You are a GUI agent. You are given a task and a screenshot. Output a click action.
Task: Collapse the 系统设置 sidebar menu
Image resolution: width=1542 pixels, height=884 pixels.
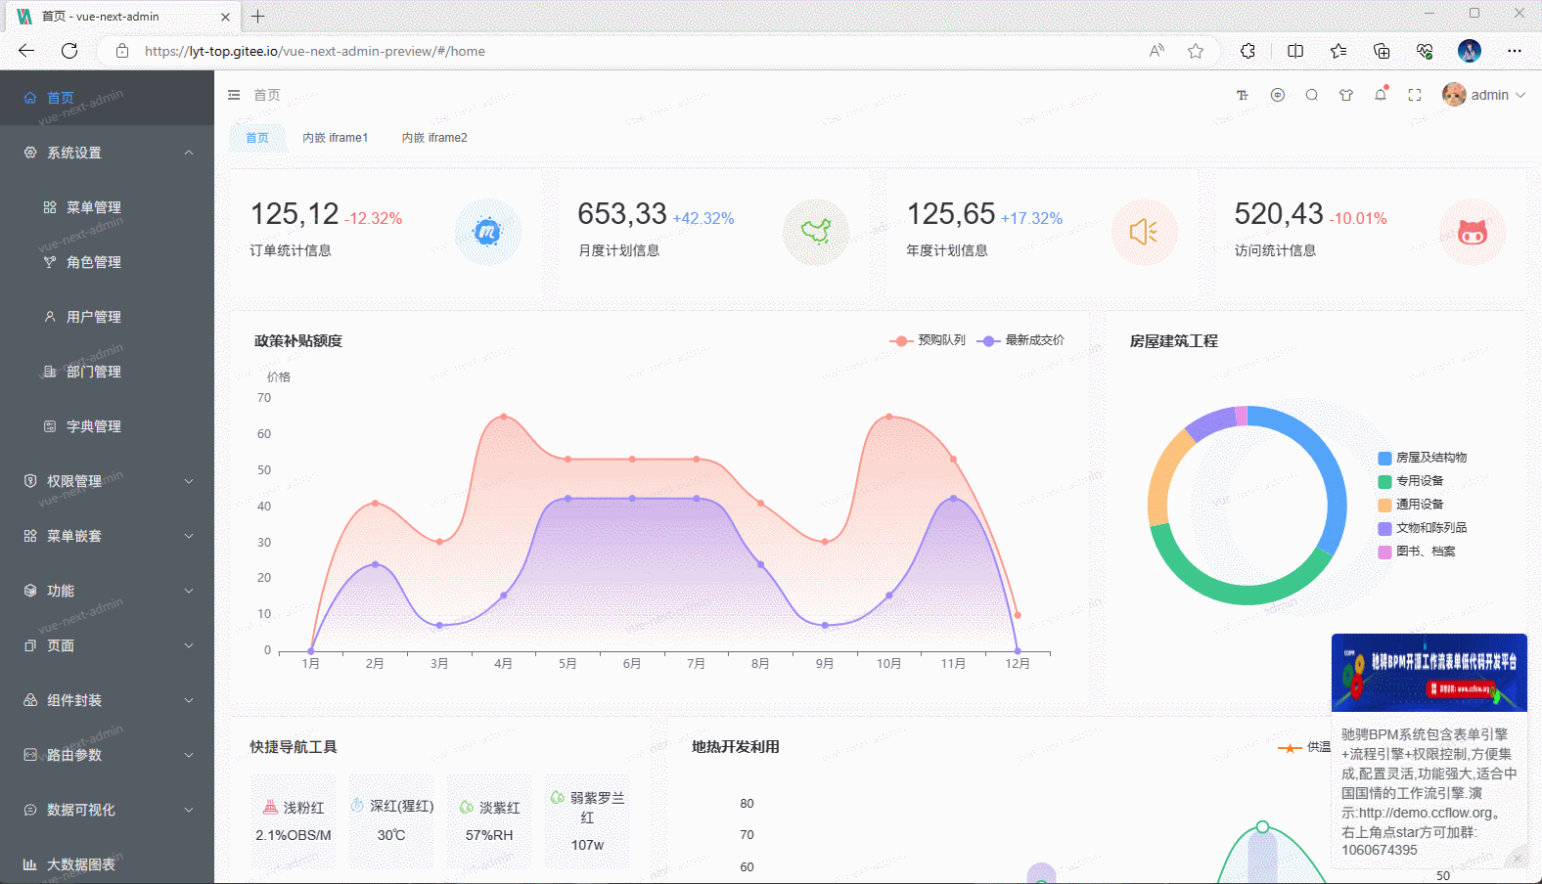click(107, 153)
